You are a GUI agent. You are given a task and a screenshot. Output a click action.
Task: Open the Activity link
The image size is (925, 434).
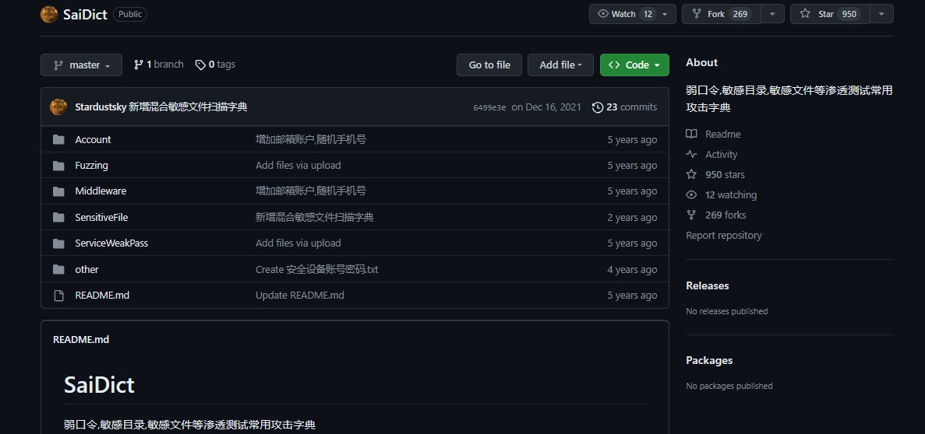pos(722,154)
